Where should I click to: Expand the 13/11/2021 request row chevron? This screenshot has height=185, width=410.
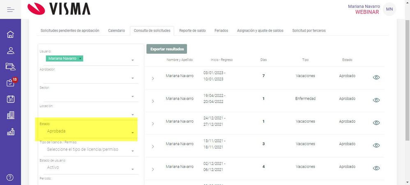(153, 146)
